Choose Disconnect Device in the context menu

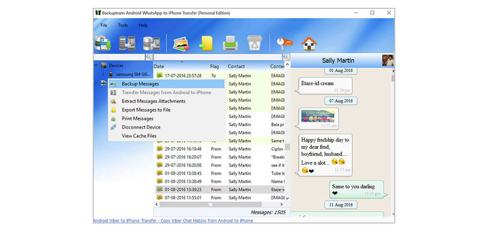166,127
